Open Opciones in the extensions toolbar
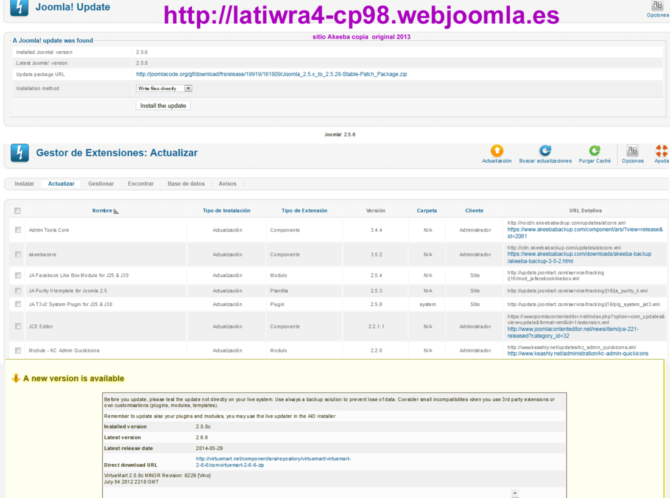This screenshot has height=498, width=670. [632, 154]
